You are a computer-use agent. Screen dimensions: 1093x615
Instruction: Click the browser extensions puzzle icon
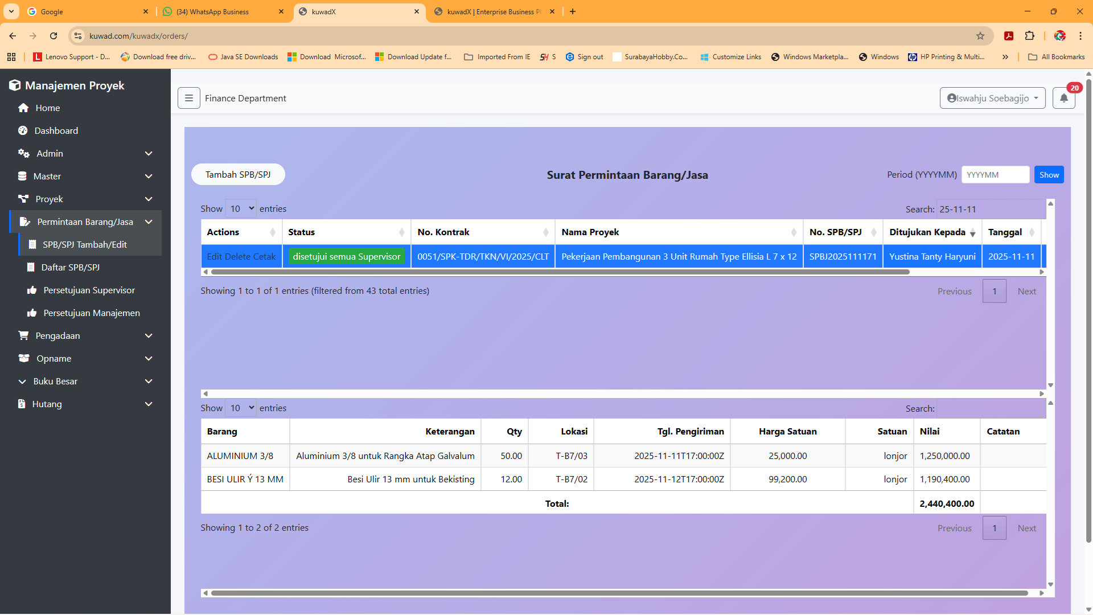pyautogui.click(x=1029, y=36)
